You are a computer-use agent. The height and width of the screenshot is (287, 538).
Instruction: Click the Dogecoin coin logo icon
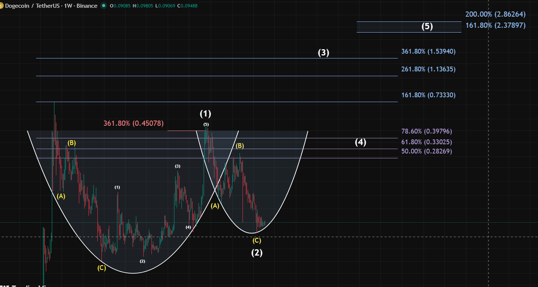click(2, 6)
